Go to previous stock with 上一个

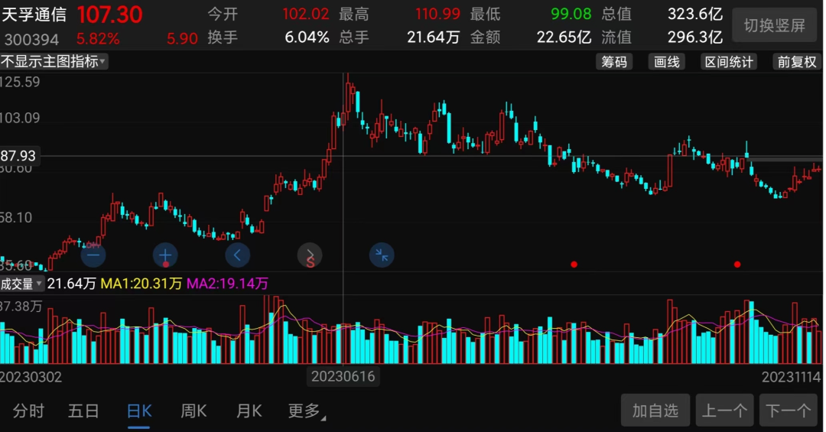click(724, 411)
